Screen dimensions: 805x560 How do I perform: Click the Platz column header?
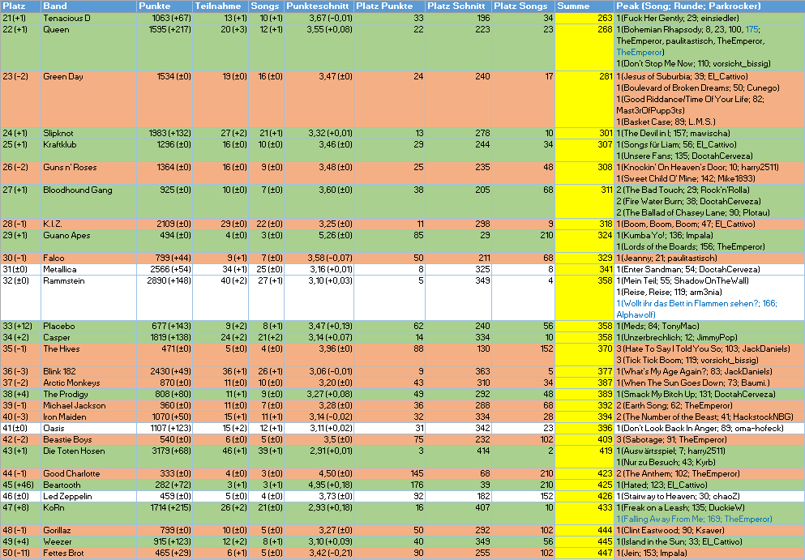click(x=20, y=6)
